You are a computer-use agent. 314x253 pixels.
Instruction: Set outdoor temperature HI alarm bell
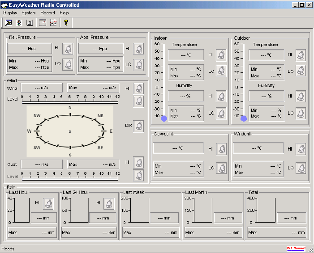301,55
